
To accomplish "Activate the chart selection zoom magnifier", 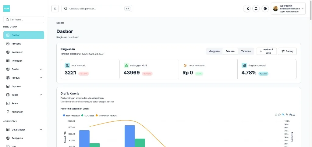I will [283, 115].
